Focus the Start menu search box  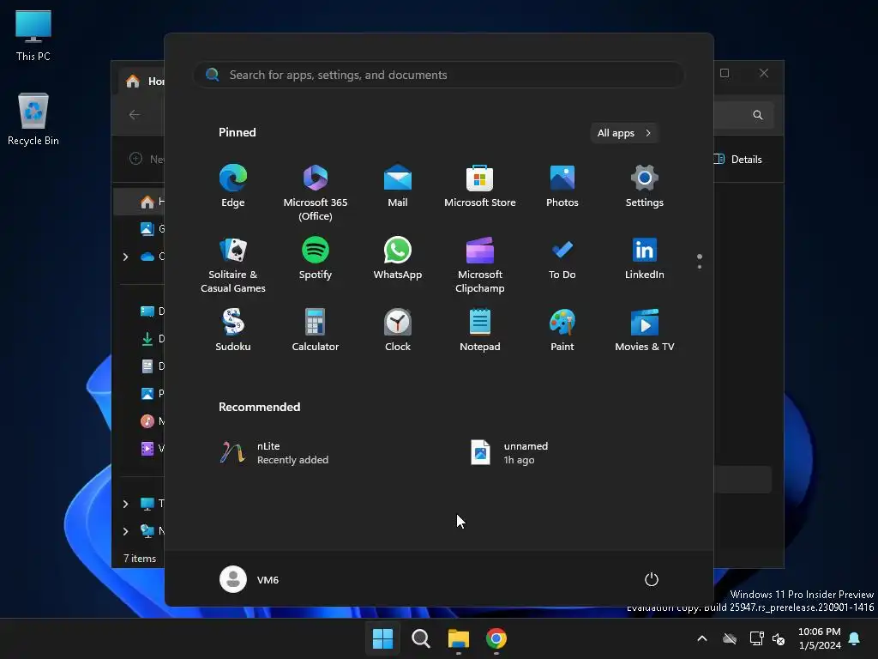point(438,76)
